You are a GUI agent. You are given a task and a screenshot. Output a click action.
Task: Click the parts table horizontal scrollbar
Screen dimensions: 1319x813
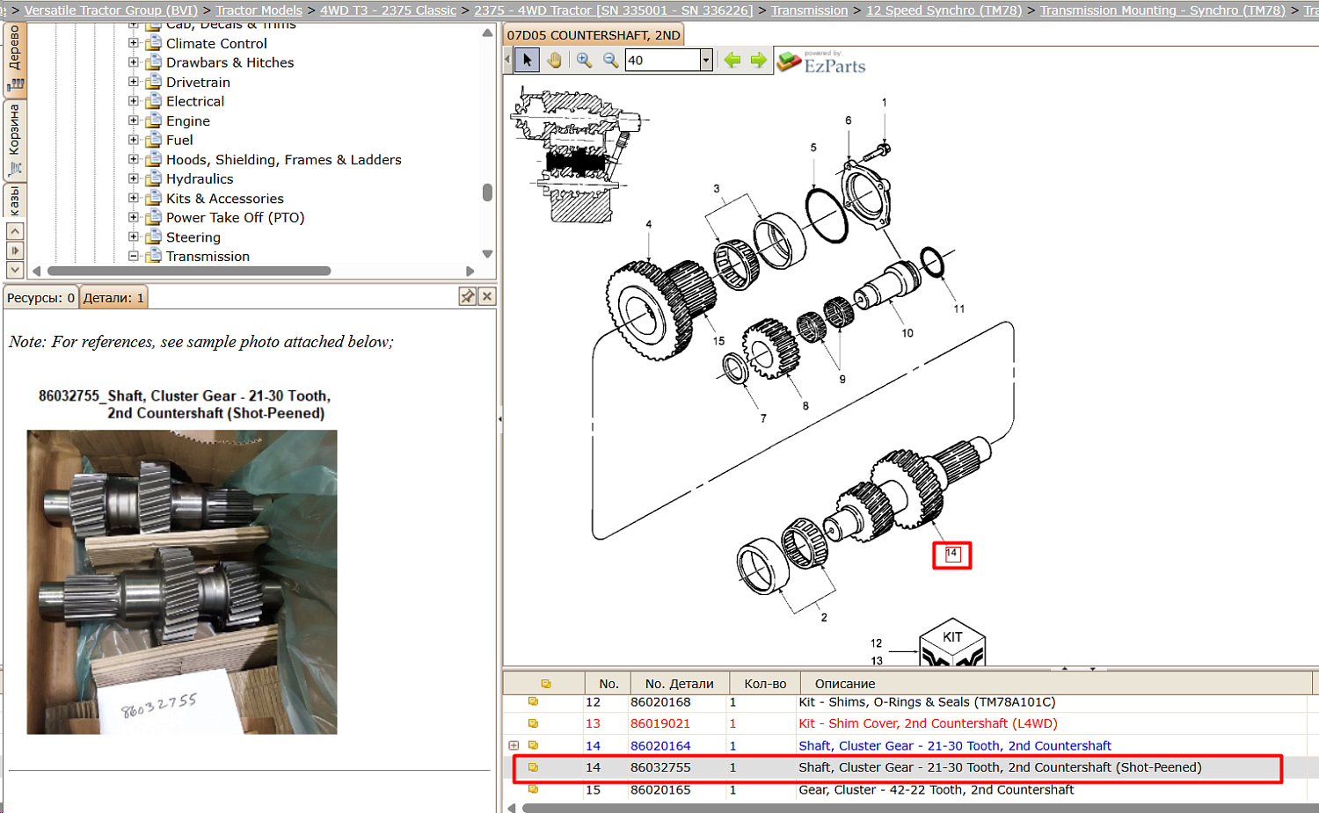pyautogui.click(x=920, y=808)
